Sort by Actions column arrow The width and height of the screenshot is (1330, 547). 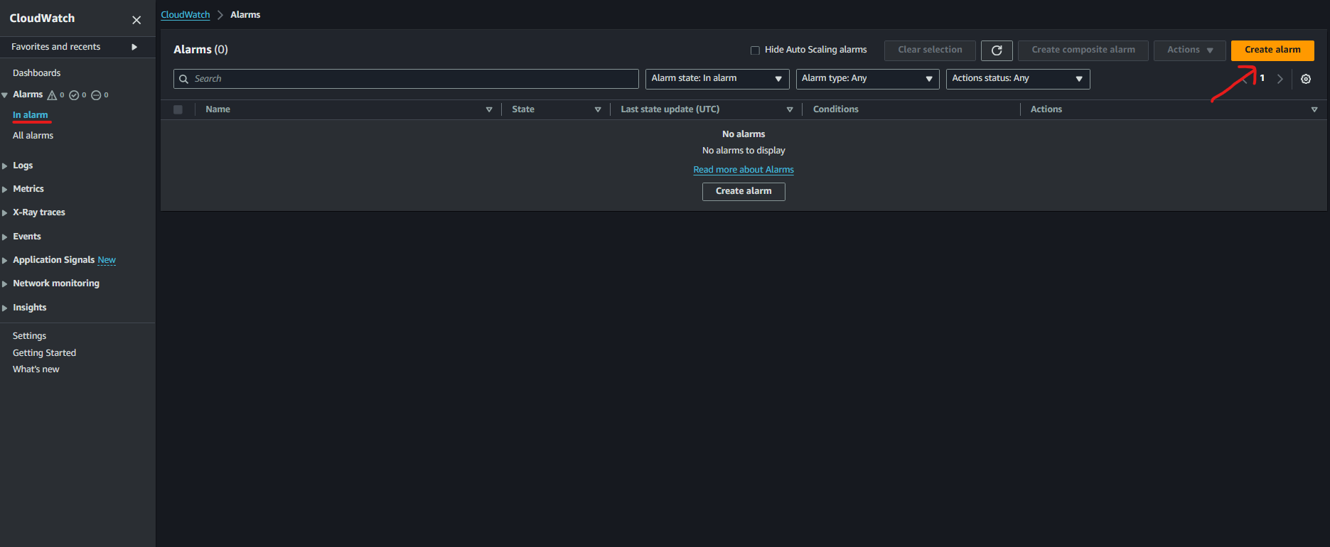click(x=1314, y=109)
